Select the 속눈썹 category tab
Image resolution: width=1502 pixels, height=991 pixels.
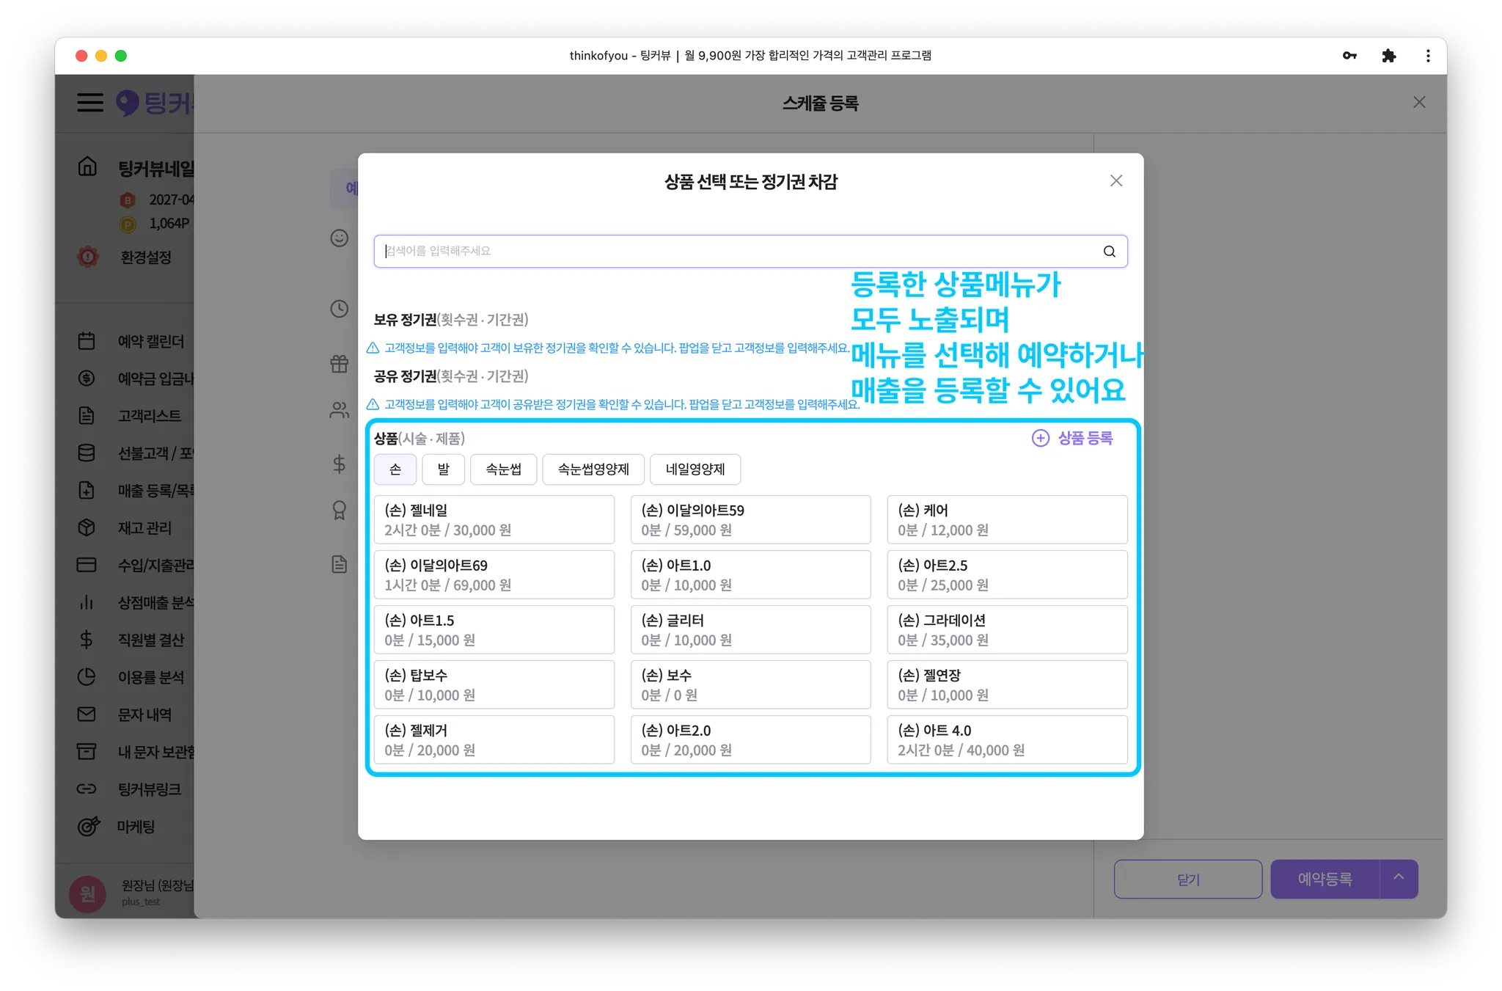[503, 469]
